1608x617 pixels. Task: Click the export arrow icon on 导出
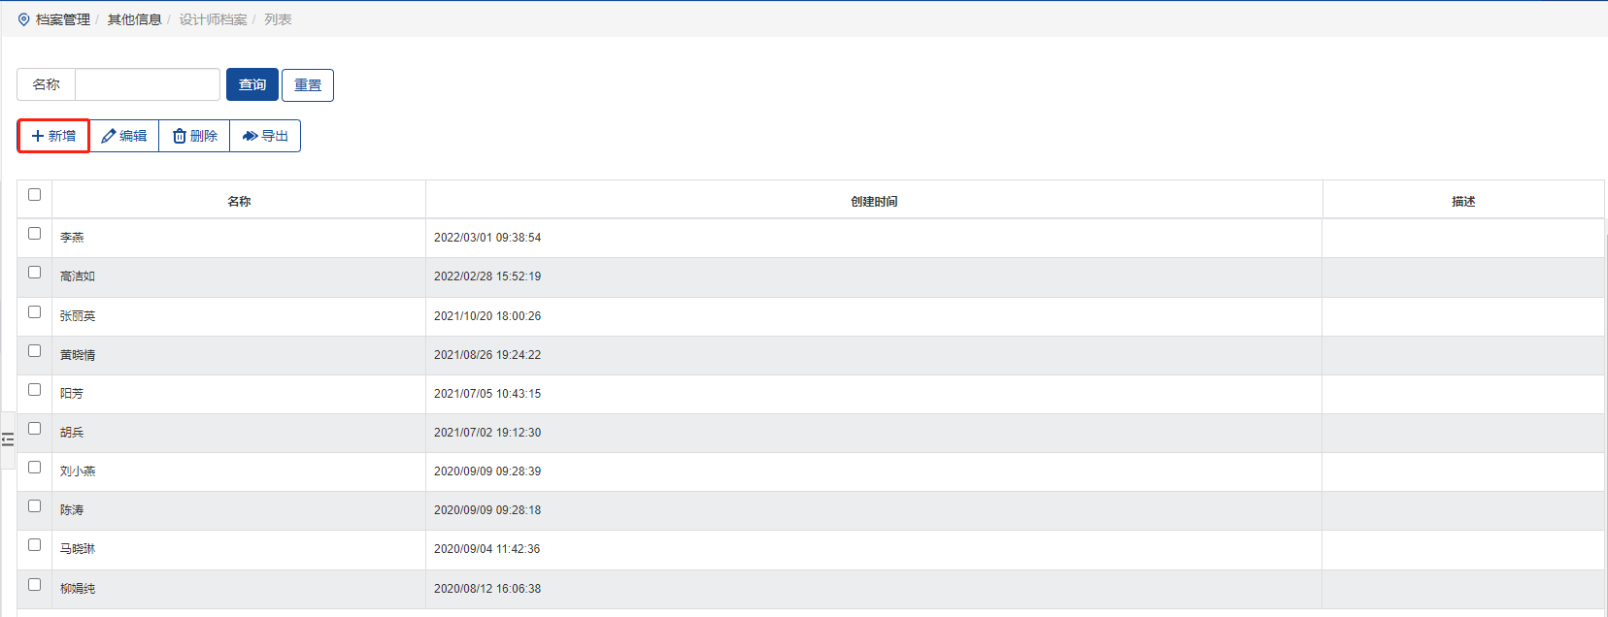click(x=250, y=136)
